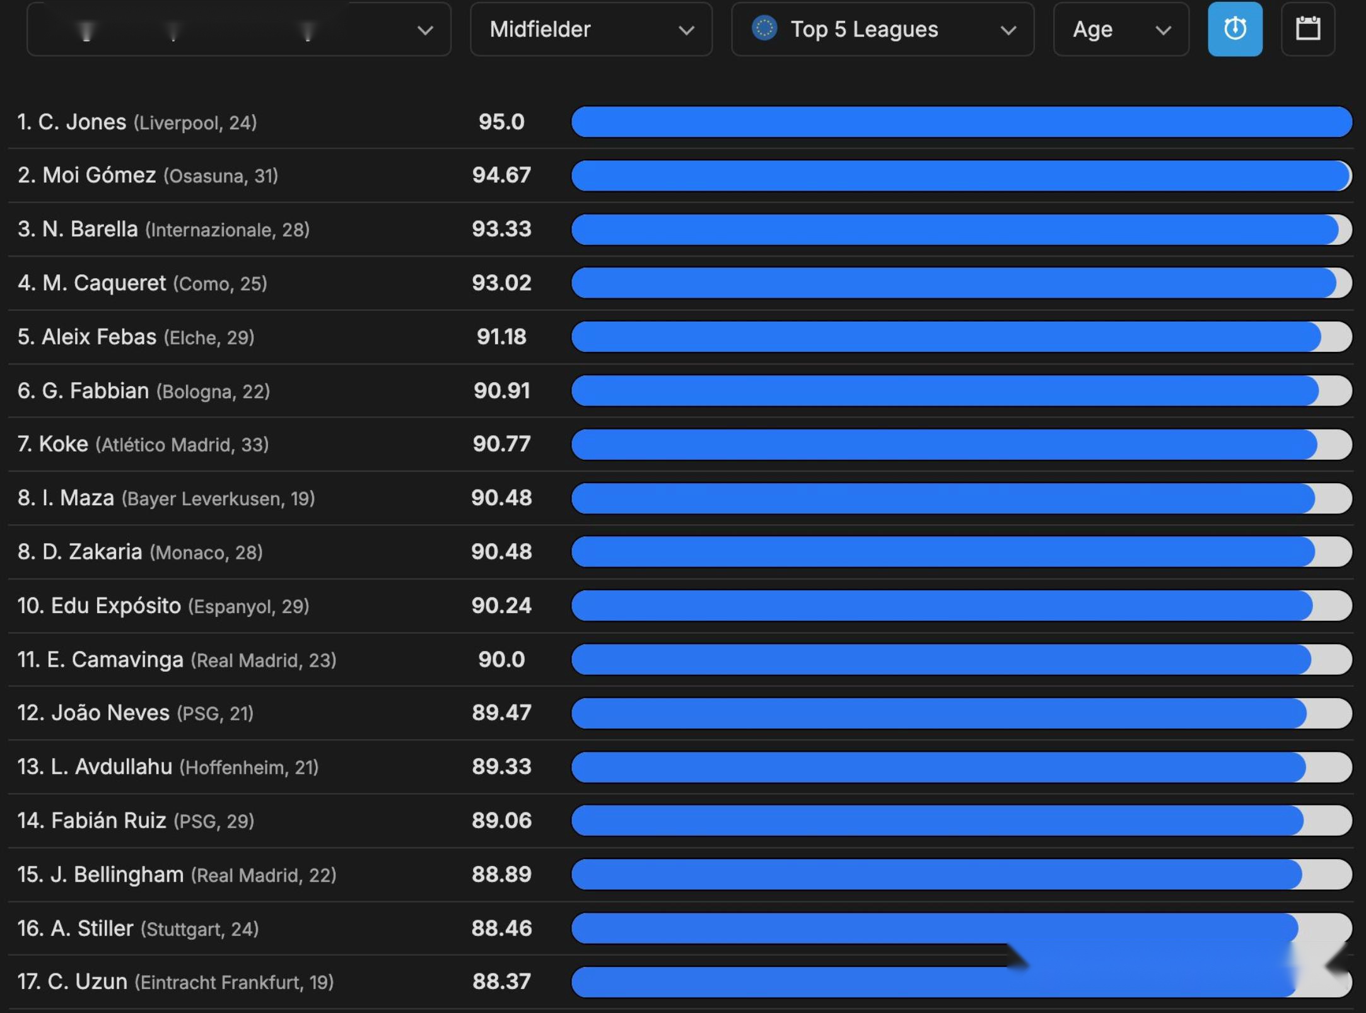
Task: Select J. Bellingham Real Madrid row
Action: (177, 874)
